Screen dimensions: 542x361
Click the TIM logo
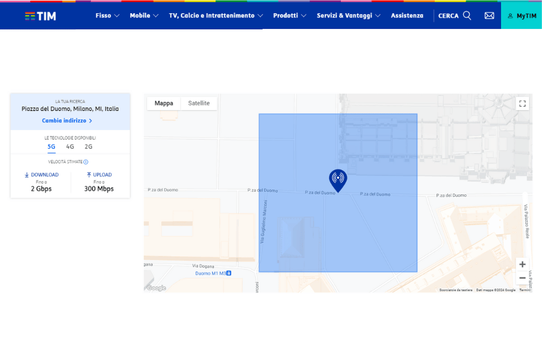(x=40, y=16)
